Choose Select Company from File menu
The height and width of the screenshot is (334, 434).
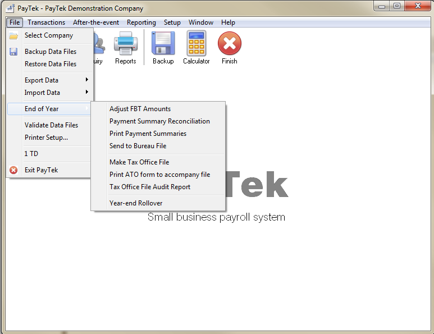tap(50, 35)
